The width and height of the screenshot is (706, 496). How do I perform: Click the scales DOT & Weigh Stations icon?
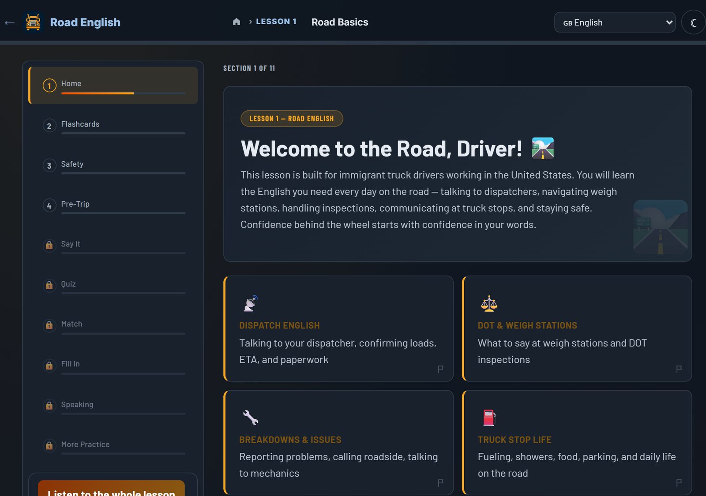click(x=489, y=304)
